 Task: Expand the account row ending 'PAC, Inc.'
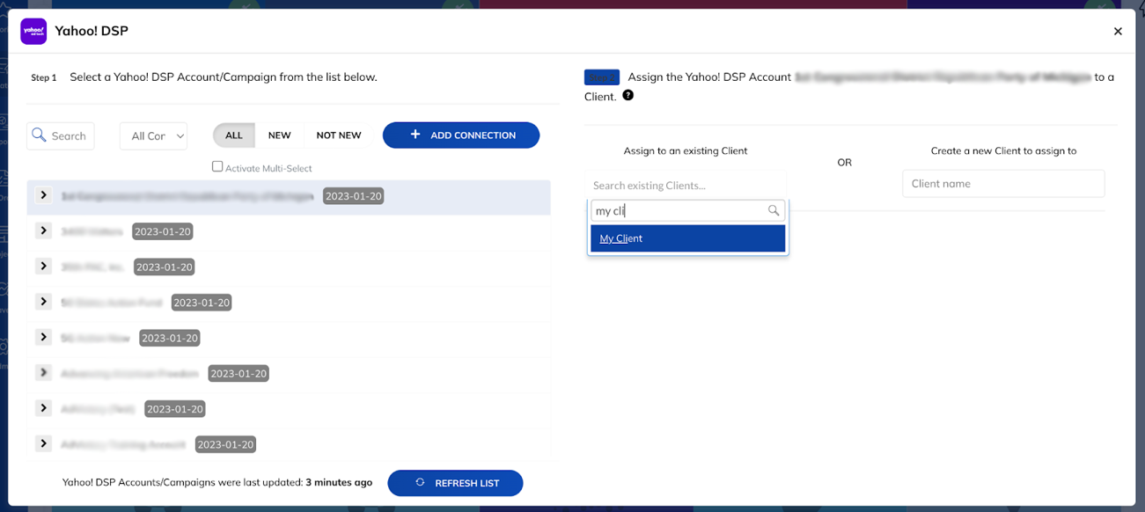click(x=43, y=266)
